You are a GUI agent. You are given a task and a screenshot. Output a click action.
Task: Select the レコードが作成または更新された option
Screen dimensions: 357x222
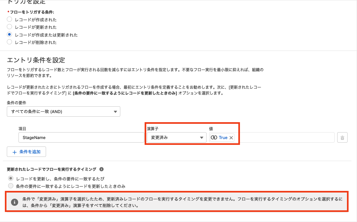coord(9,34)
